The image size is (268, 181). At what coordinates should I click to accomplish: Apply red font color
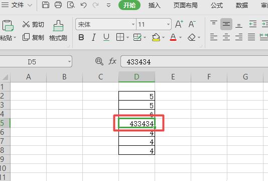[x=173, y=37]
